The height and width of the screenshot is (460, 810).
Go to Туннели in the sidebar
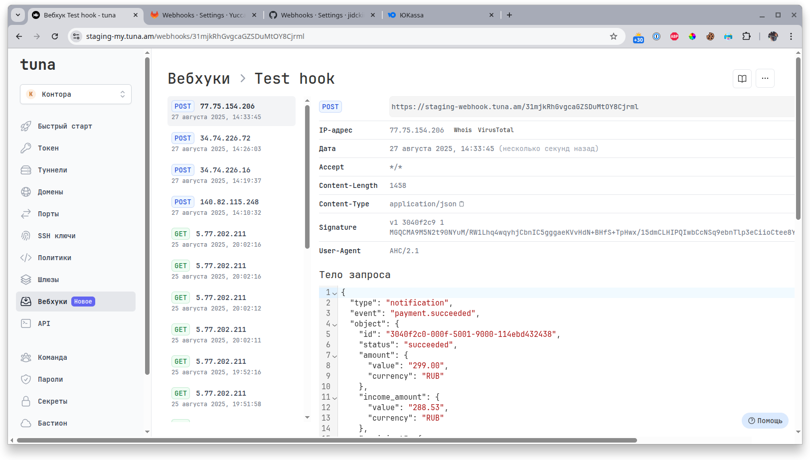tap(76, 170)
